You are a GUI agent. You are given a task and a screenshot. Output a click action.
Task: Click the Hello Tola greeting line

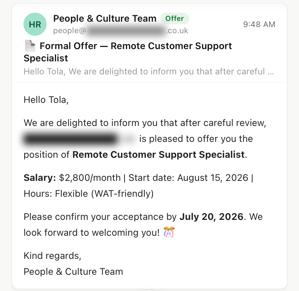pos(46,100)
